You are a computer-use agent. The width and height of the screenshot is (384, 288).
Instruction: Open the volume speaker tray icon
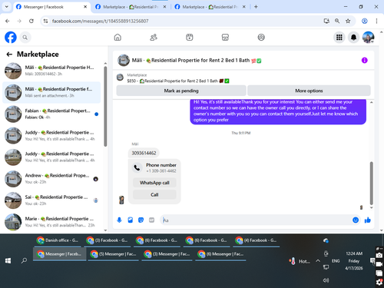click(326, 280)
